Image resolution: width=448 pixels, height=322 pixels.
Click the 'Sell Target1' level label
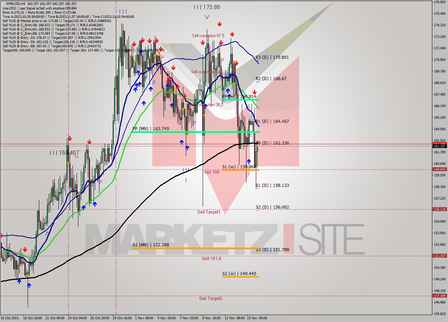(x=209, y=212)
